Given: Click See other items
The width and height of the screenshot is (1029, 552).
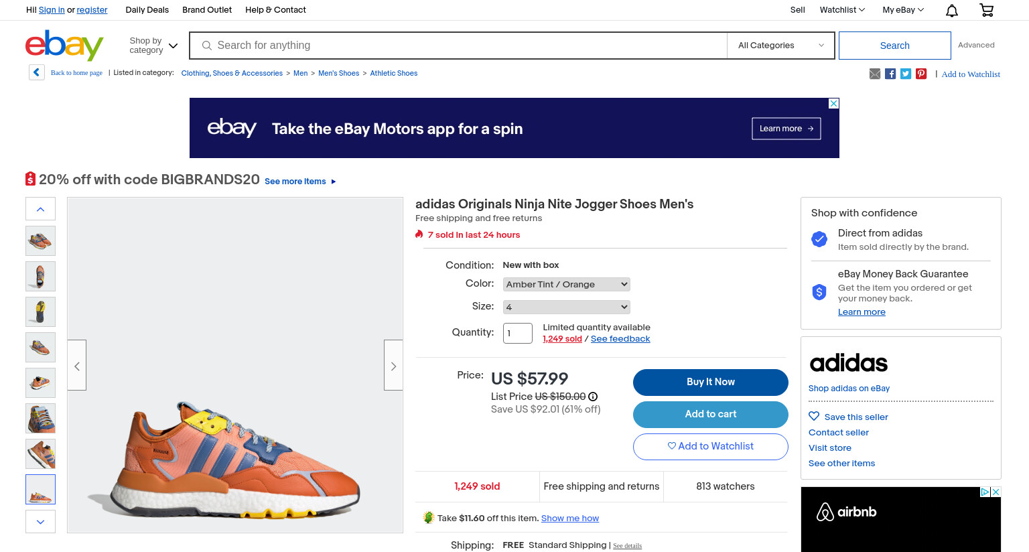Looking at the screenshot, I should 841,464.
